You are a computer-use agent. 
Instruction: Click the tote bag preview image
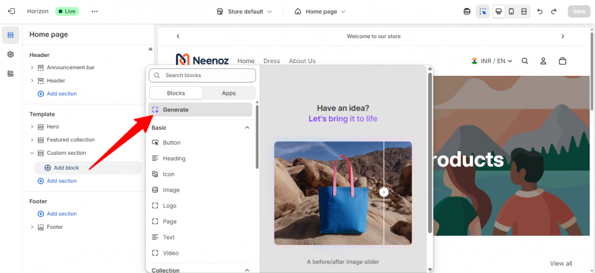[342, 193]
